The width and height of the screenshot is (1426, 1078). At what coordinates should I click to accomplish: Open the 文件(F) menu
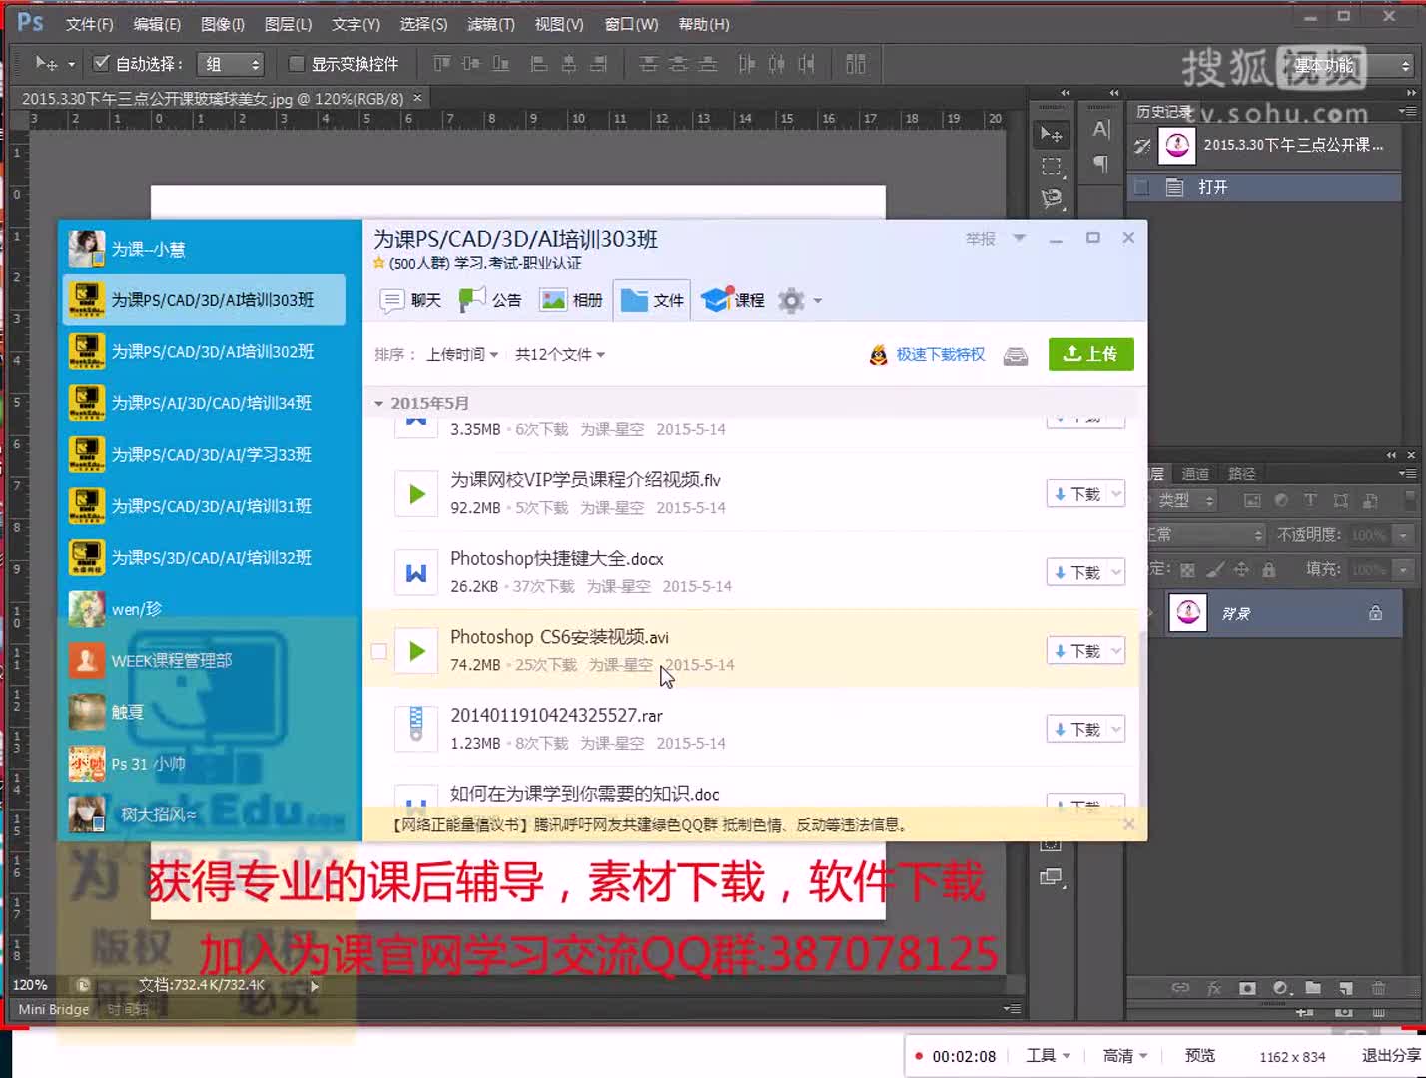(x=90, y=24)
